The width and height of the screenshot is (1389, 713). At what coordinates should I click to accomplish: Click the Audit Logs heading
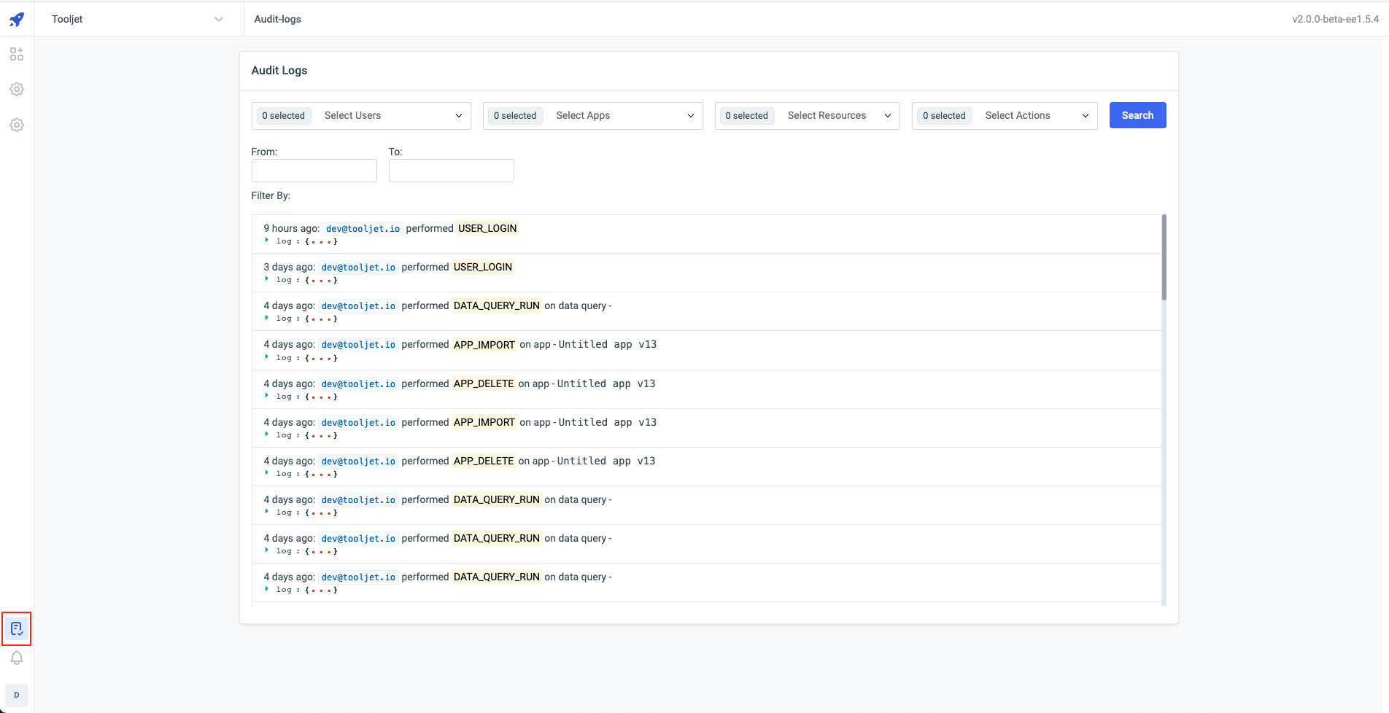[279, 70]
